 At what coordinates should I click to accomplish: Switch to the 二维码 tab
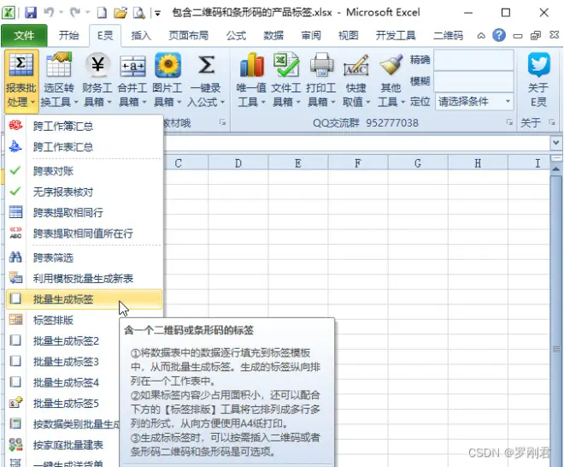(448, 35)
